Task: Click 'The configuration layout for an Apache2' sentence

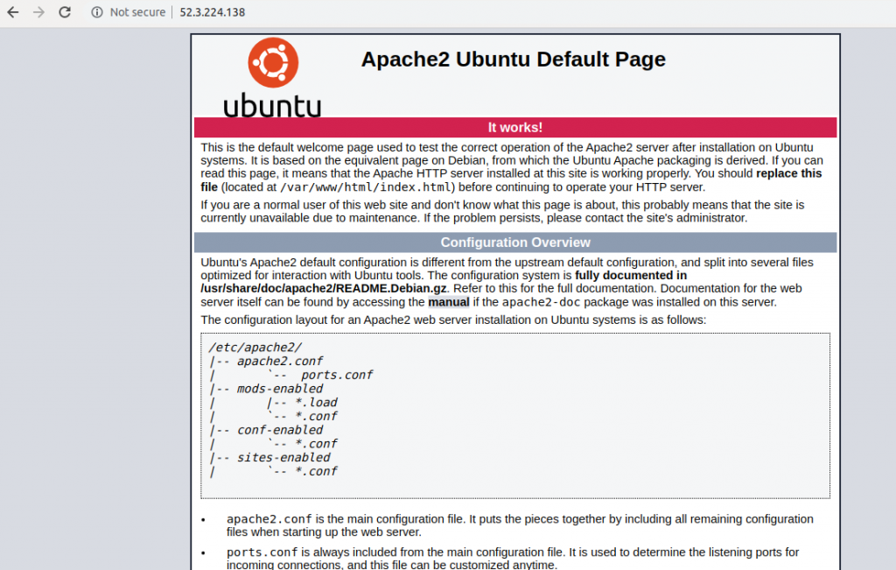Action: pyautogui.click(x=453, y=320)
